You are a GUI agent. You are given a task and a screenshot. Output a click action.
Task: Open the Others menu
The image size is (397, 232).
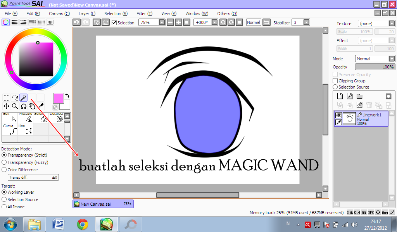point(227,14)
